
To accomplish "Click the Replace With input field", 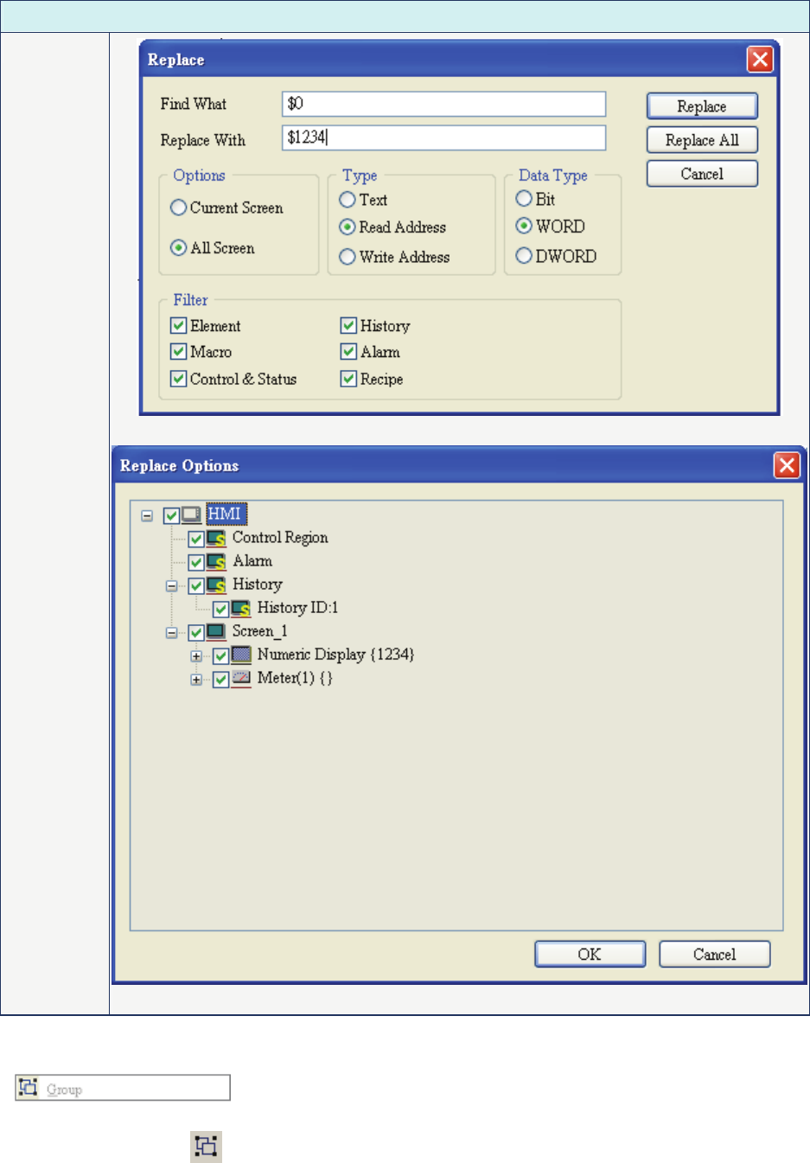I will point(443,137).
